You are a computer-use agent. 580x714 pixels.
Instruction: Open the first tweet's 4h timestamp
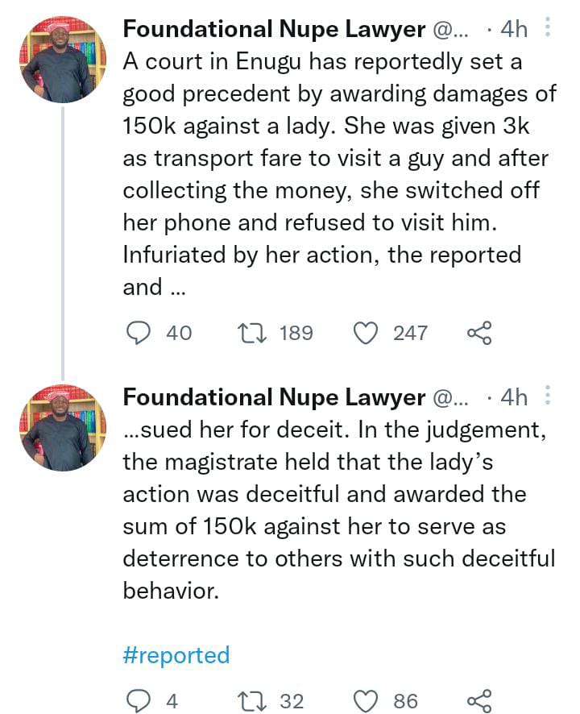point(513,30)
